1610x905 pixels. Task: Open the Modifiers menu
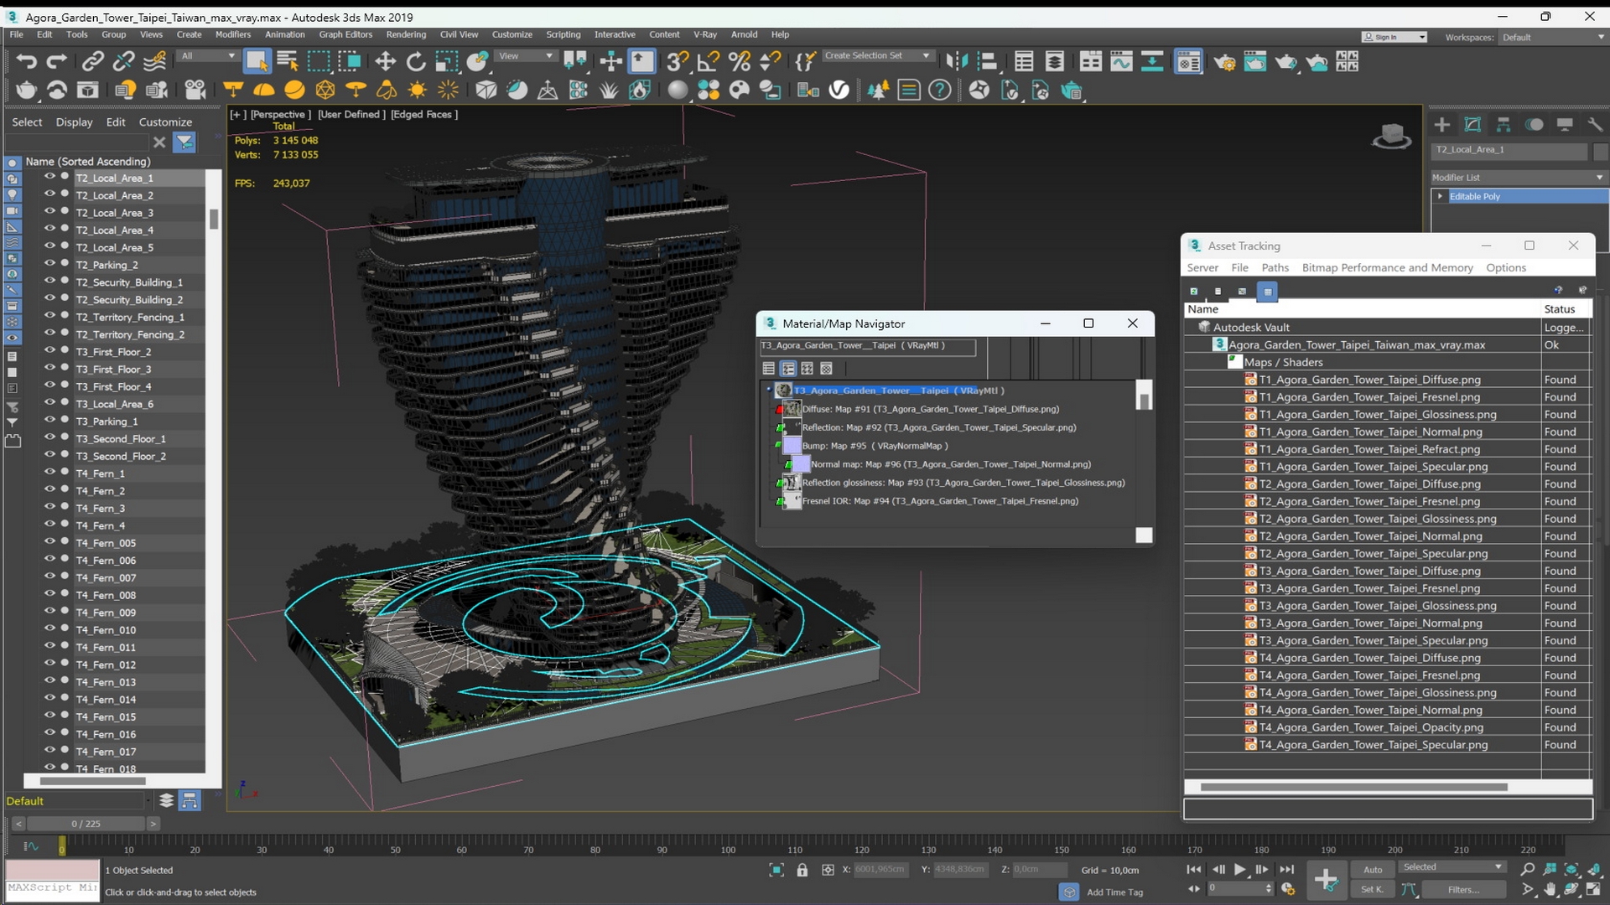233,34
